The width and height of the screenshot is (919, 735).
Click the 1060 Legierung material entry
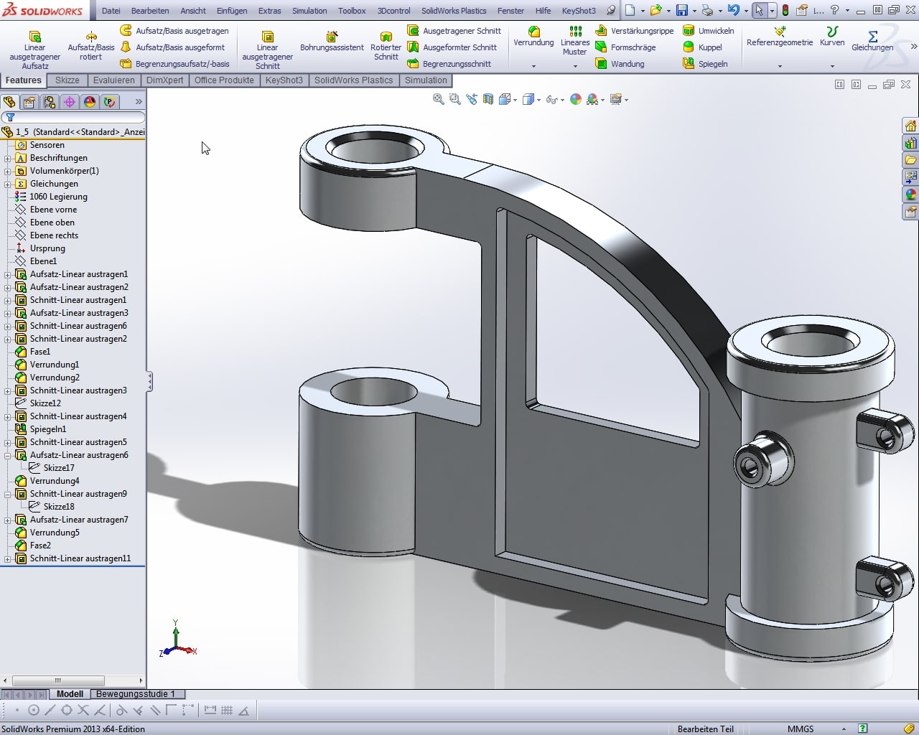(x=58, y=197)
